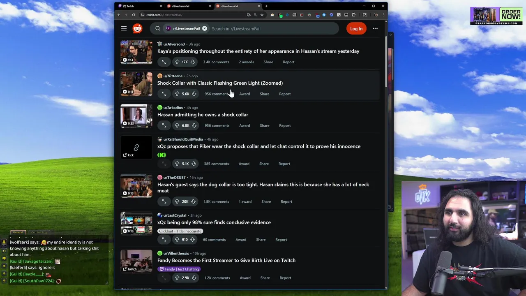Go back using the browser back arrow

[x=119, y=15]
